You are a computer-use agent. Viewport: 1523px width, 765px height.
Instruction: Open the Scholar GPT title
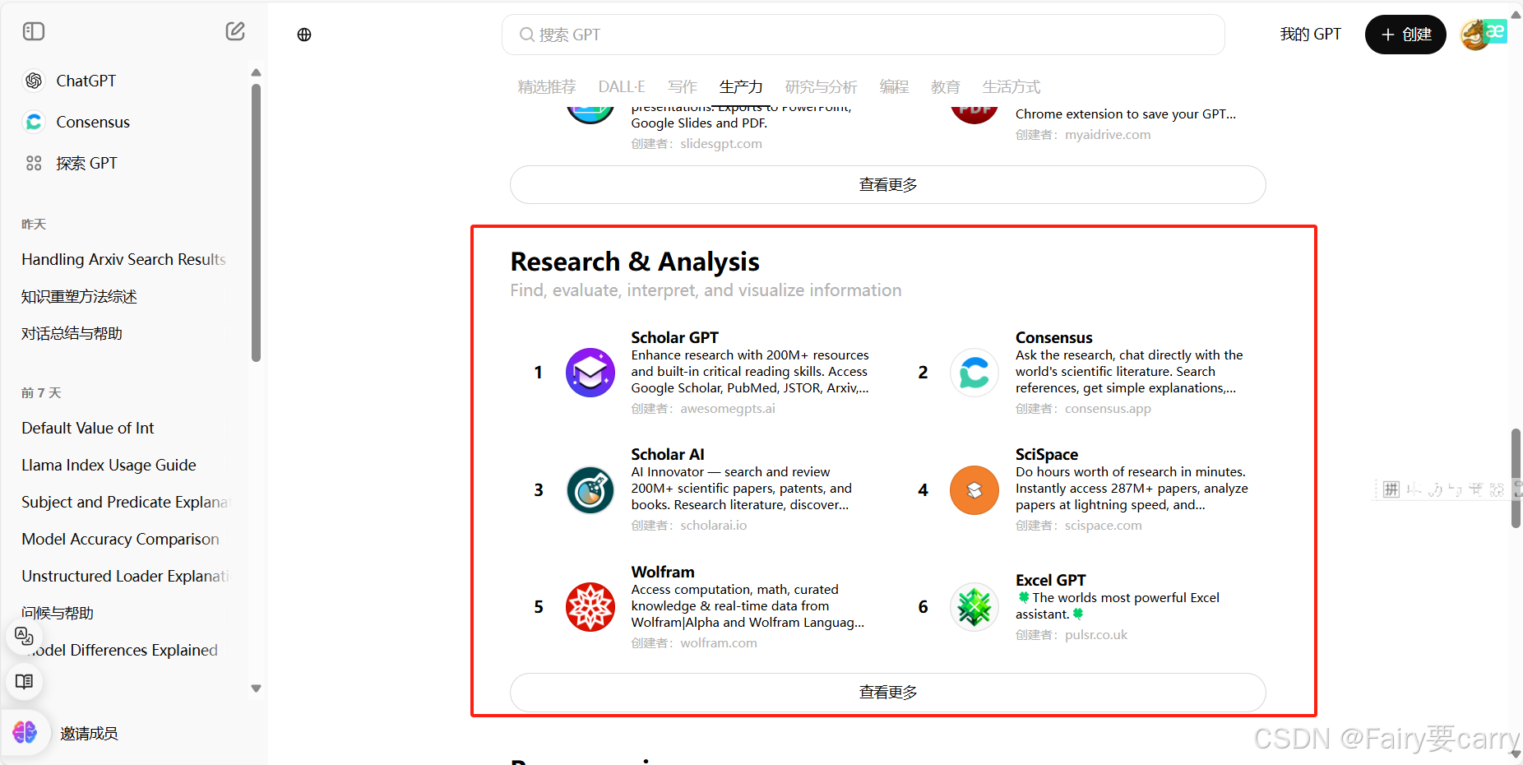(674, 337)
